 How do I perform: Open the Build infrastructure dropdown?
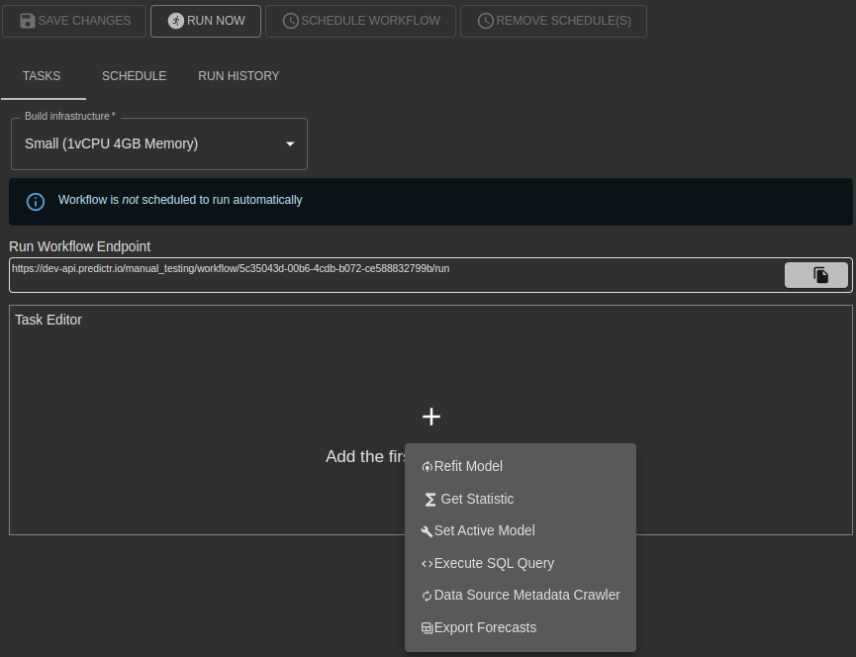[159, 144]
